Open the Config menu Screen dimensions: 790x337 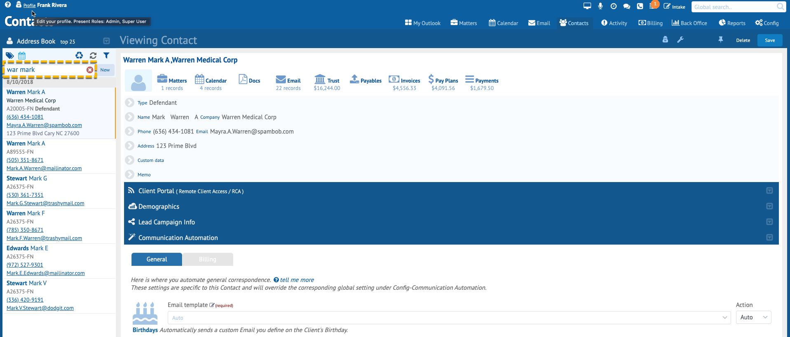pyautogui.click(x=767, y=23)
